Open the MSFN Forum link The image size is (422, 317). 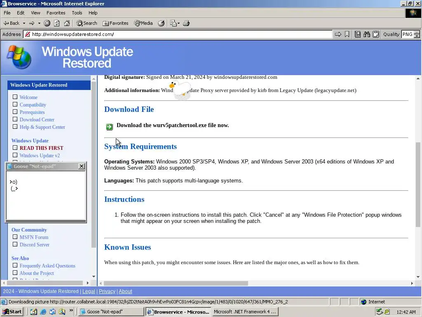pyautogui.click(x=34, y=237)
